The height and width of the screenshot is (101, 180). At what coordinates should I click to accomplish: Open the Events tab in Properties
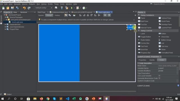[152, 60]
